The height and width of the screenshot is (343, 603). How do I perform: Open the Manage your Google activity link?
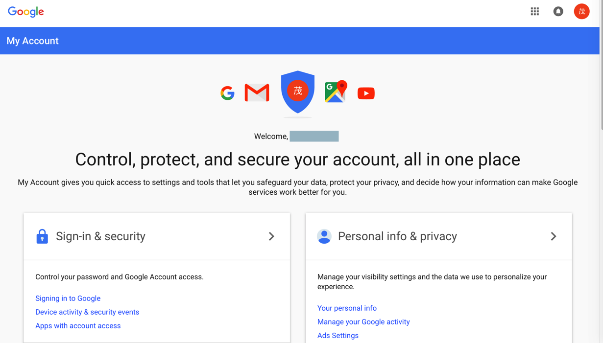(363, 321)
